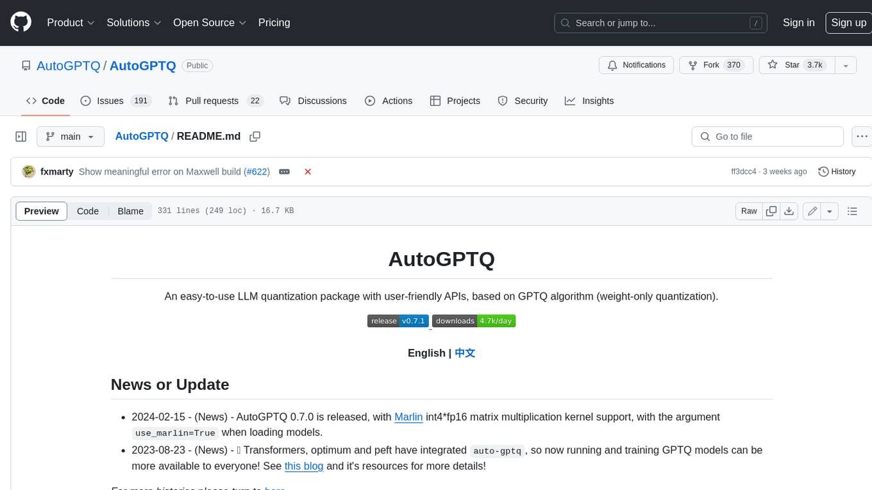
Task: Show the document outline
Action: pos(852,211)
